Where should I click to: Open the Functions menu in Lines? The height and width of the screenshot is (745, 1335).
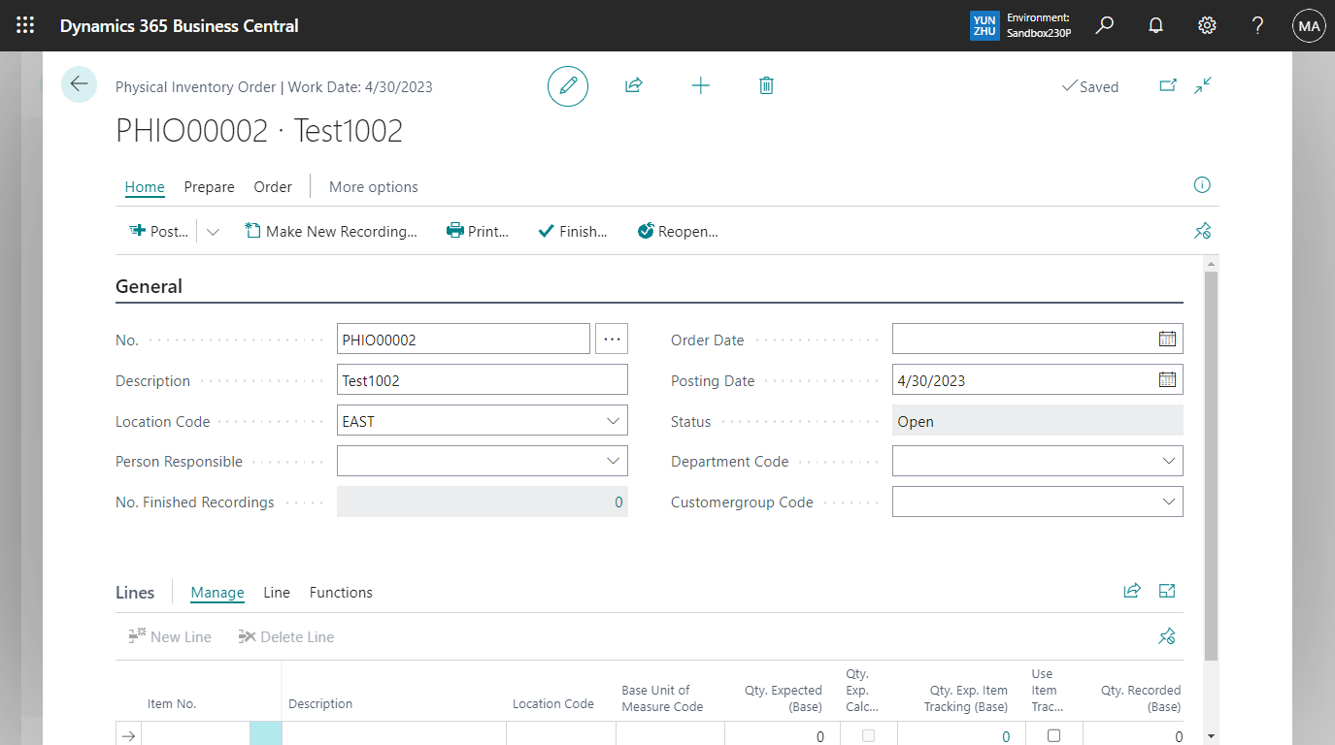click(341, 593)
